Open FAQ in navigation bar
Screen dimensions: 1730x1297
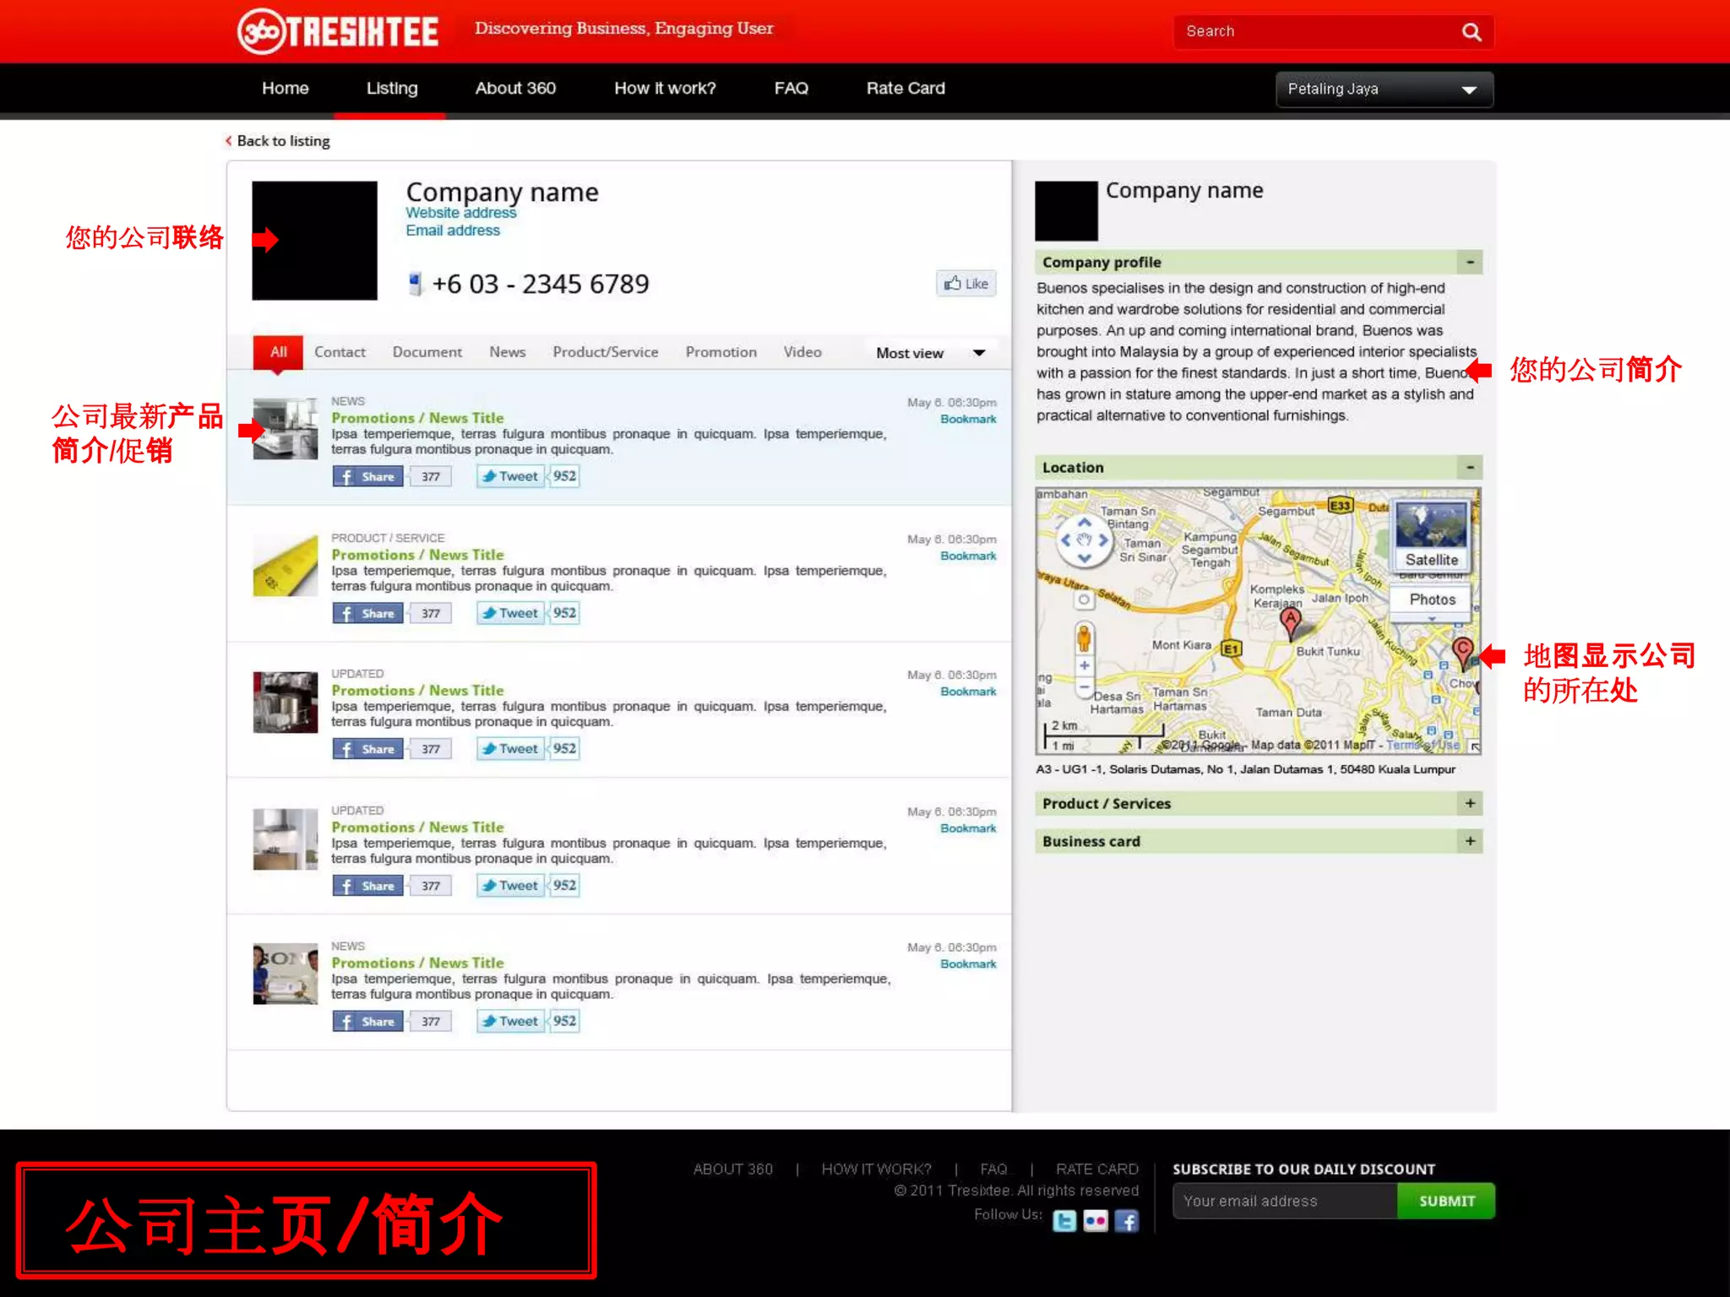click(x=791, y=89)
